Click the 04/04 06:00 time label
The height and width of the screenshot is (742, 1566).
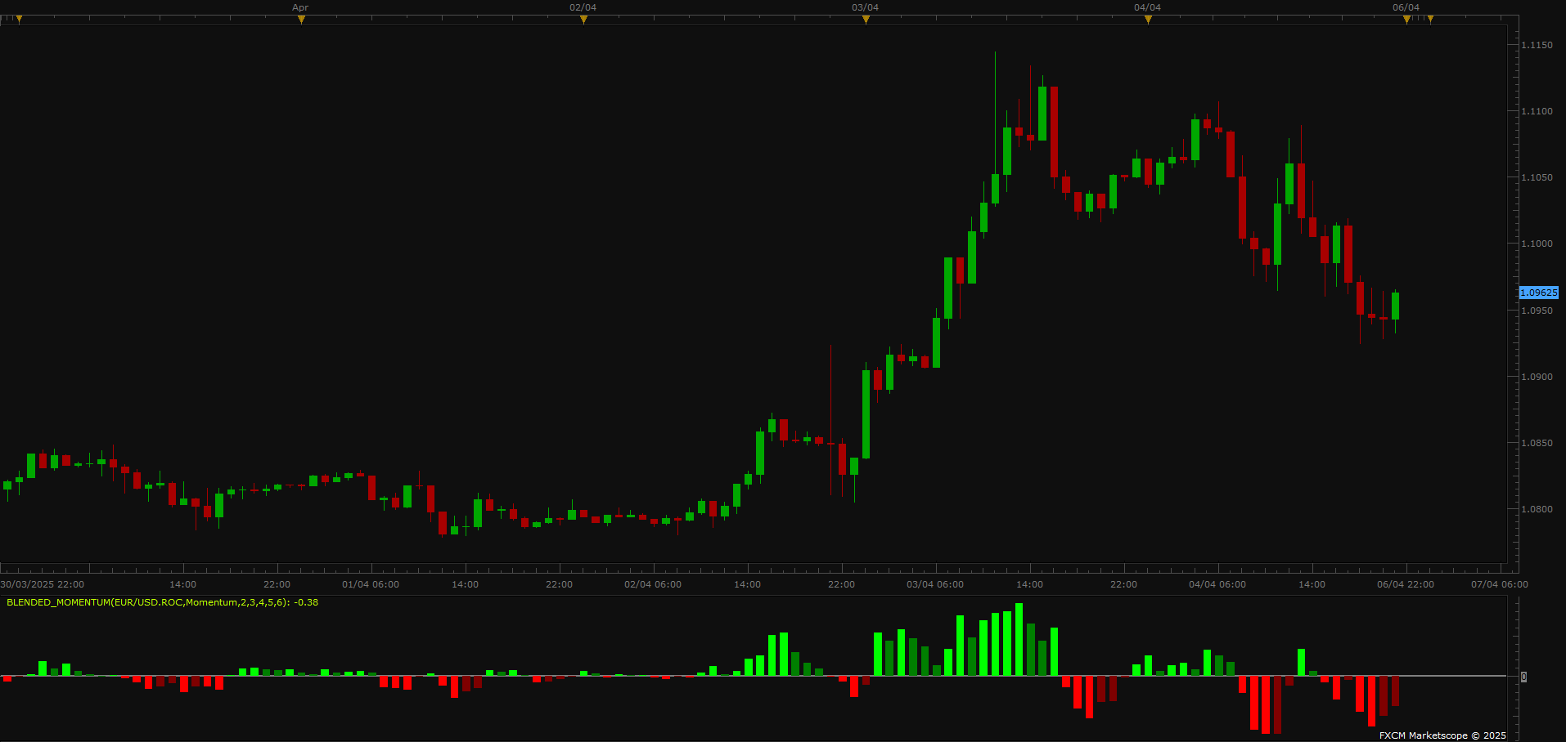click(x=1217, y=584)
